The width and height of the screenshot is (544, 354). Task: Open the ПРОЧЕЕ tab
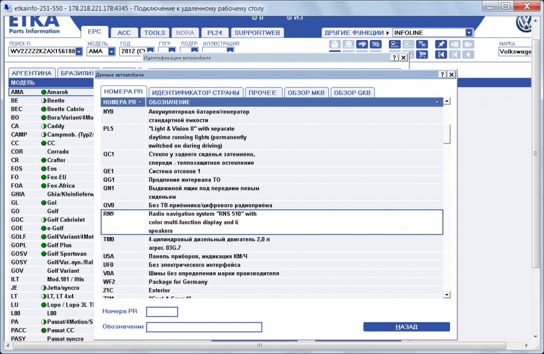point(263,93)
